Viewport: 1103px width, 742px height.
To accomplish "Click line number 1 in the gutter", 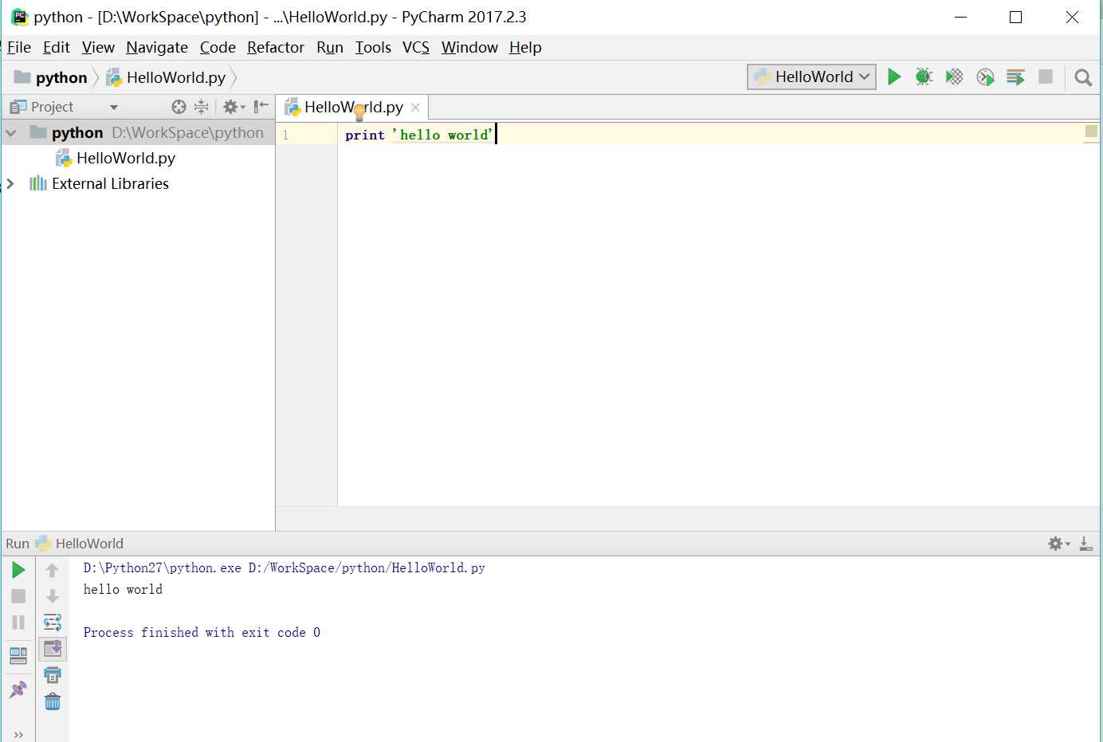I will coord(285,135).
